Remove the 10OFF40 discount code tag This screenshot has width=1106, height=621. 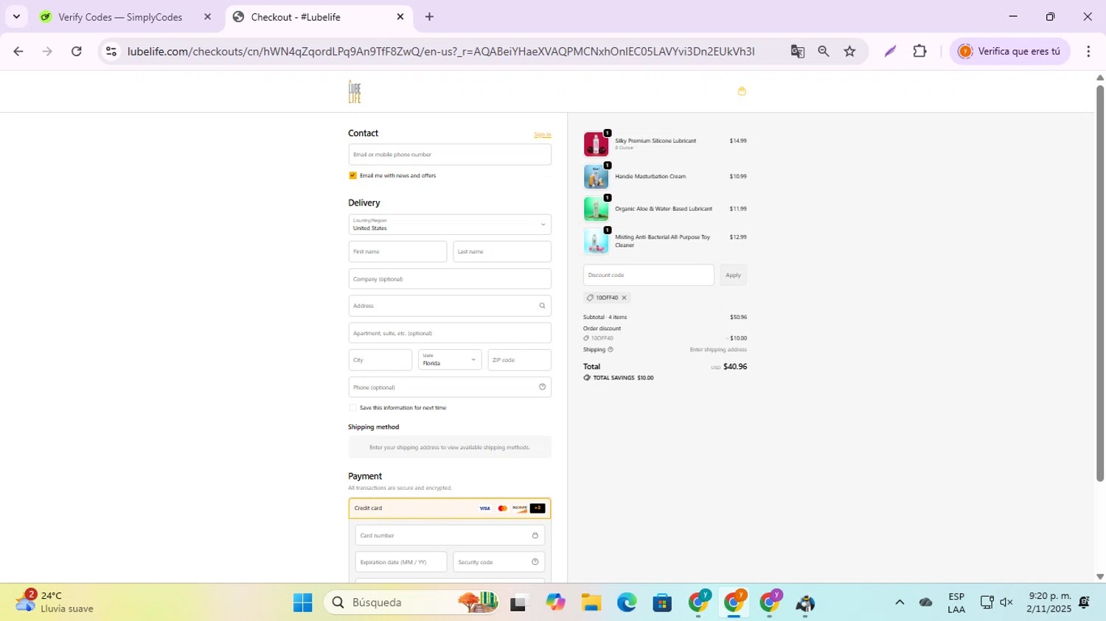tap(624, 298)
